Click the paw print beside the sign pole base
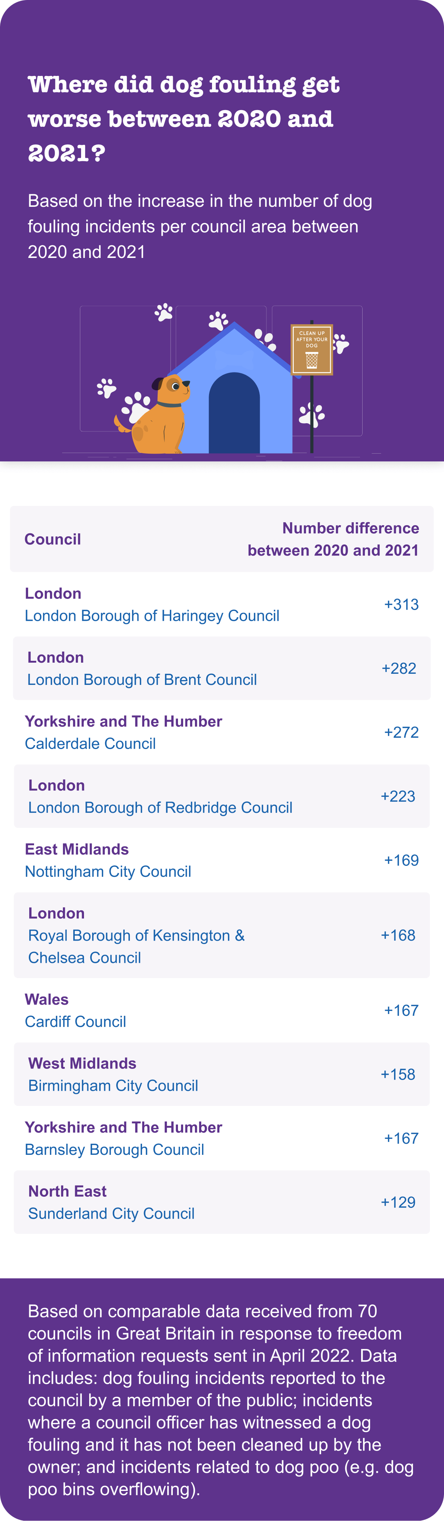Viewport: 444px width, 1521px height. pos(311,414)
